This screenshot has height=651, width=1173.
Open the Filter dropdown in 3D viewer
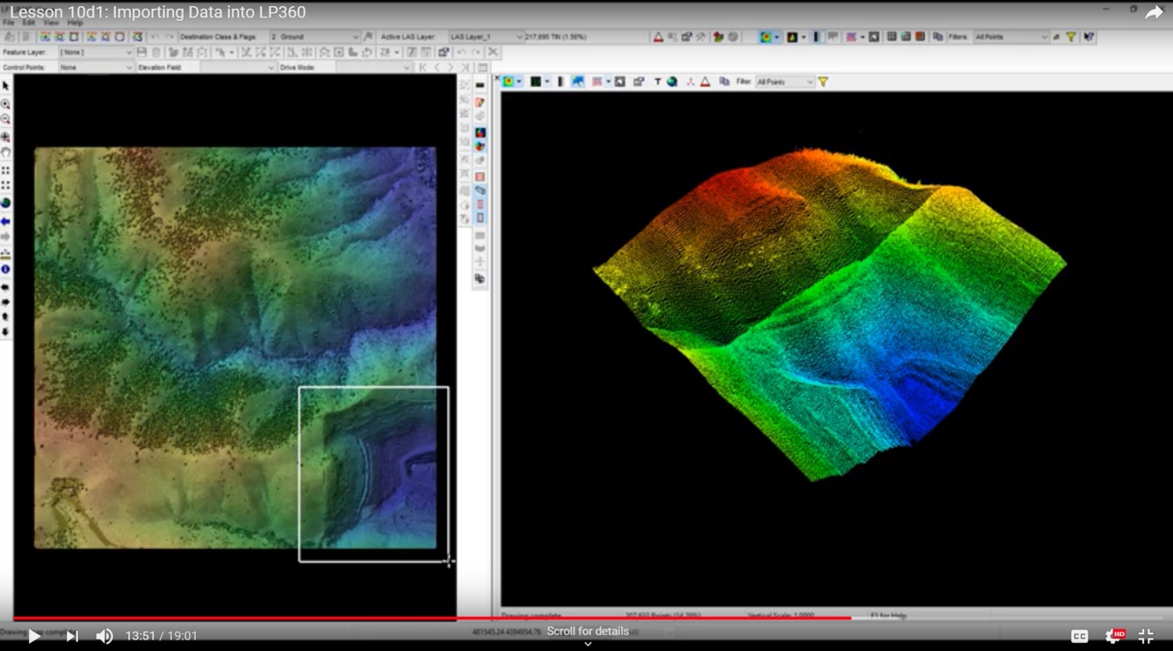point(785,82)
